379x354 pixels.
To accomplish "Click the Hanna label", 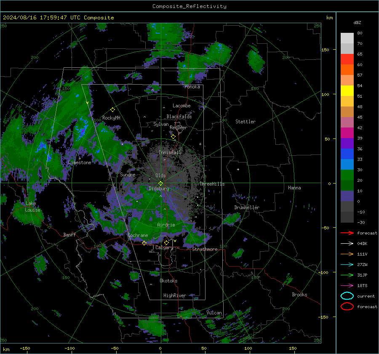I will tap(294, 187).
